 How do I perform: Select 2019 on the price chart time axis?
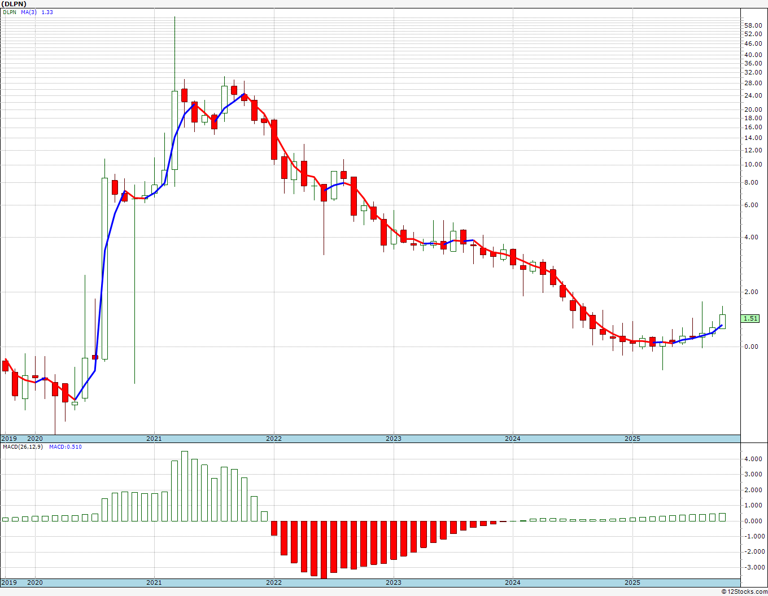pos(8,439)
